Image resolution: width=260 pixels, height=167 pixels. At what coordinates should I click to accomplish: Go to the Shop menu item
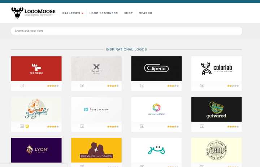(129, 13)
